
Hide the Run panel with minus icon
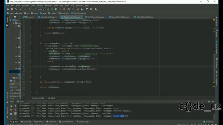pos(213,101)
